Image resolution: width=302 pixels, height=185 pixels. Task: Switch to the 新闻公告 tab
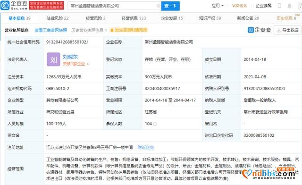point(248,18)
